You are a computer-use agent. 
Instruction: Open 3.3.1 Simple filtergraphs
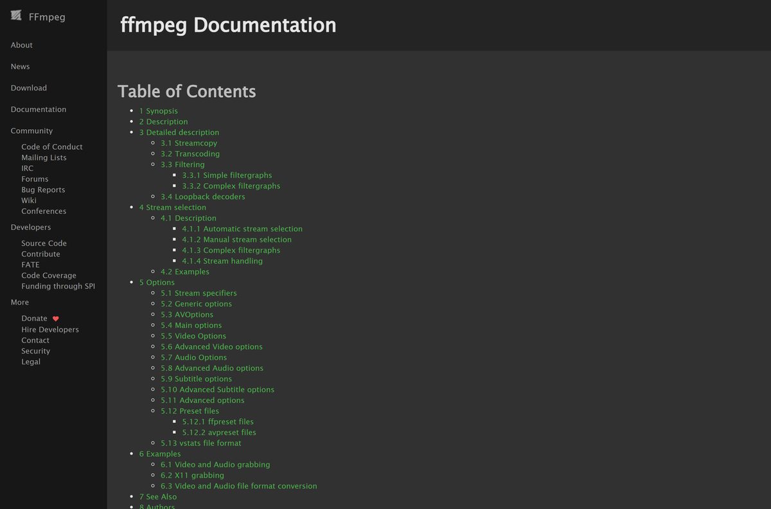pyautogui.click(x=227, y=175)
